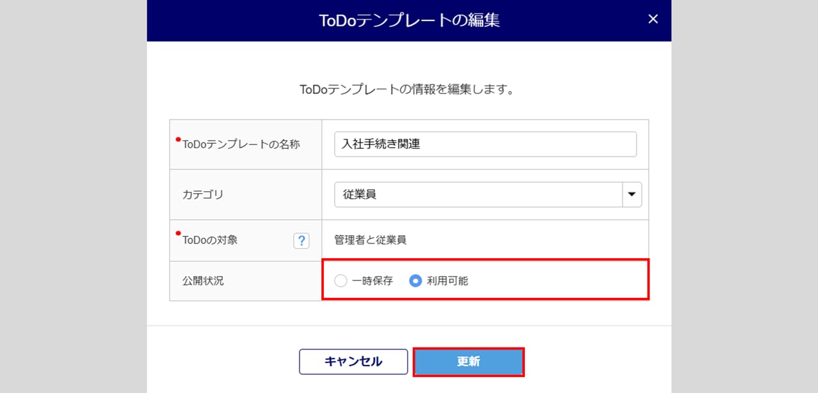Click the red required dot beside ToDoの対象
Screen dimensions: 818x393
click(179, 234)
